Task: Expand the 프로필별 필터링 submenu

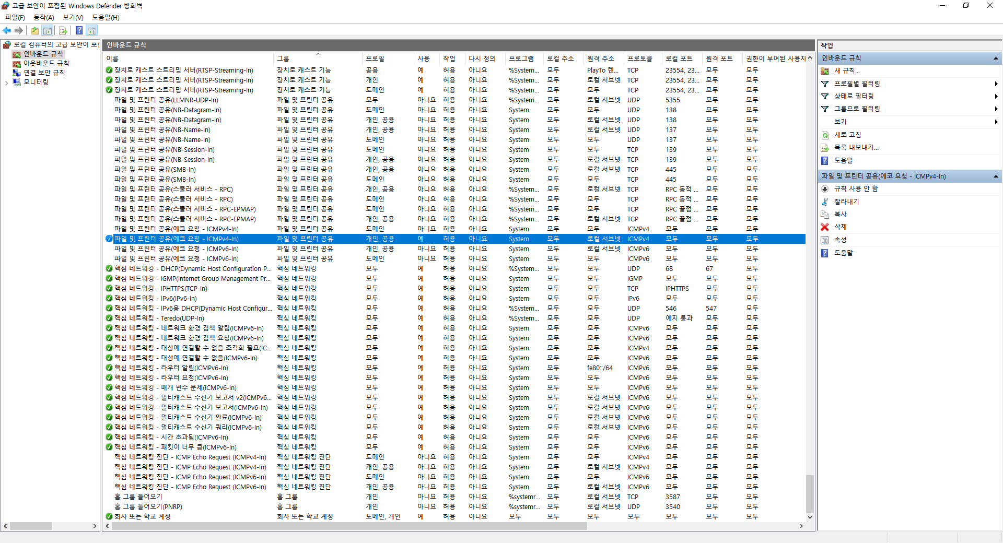Action: (996, 84)
